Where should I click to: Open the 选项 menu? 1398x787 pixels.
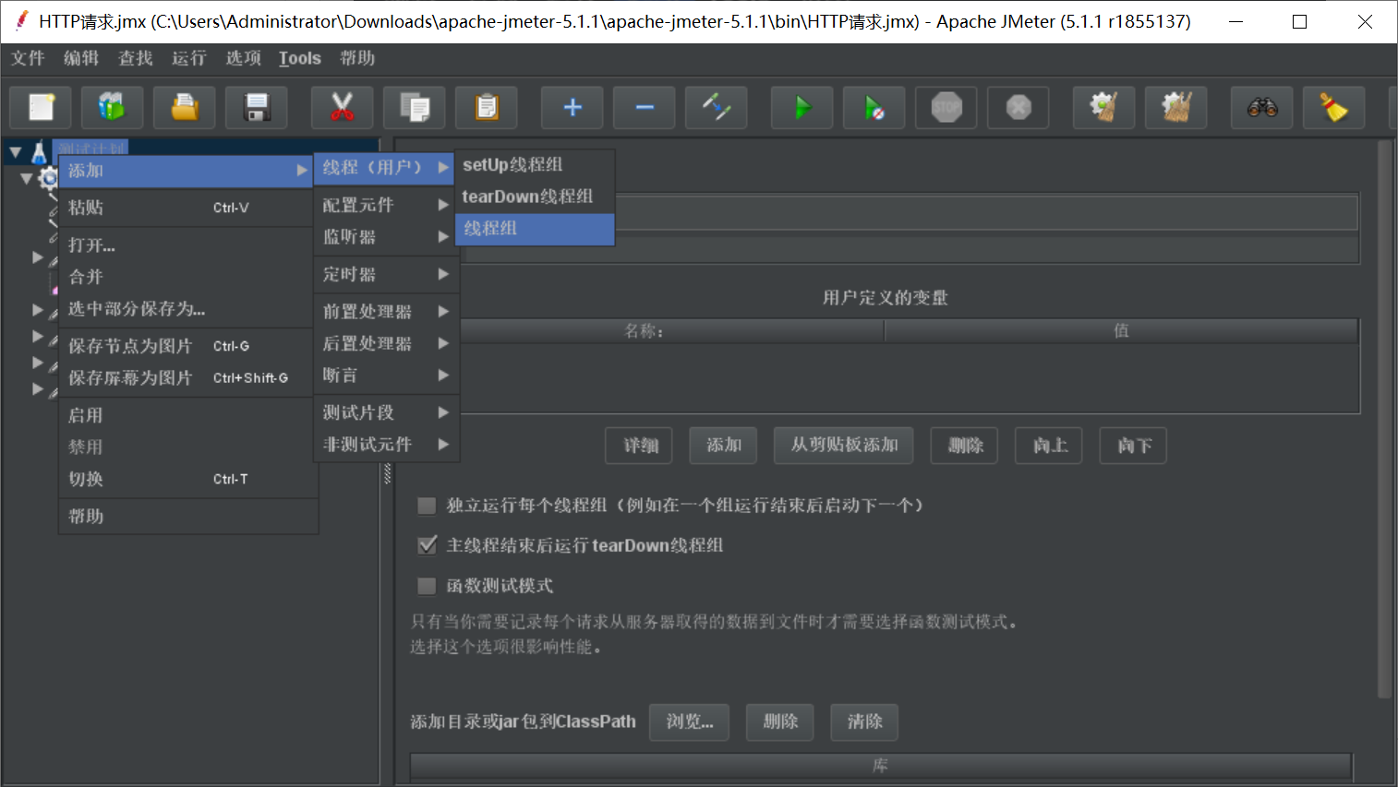[244, 58]
